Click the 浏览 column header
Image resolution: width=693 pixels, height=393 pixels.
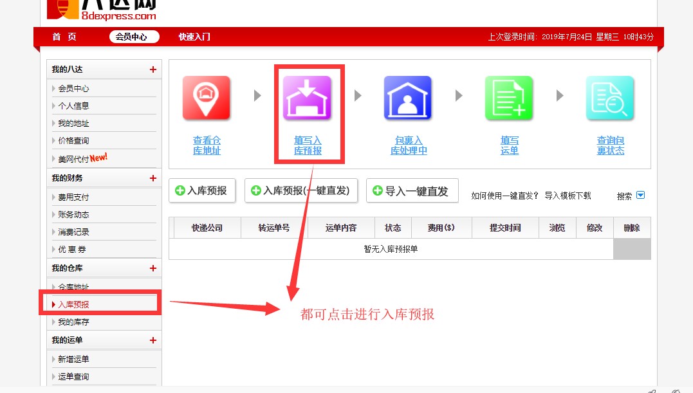[557, 228]
